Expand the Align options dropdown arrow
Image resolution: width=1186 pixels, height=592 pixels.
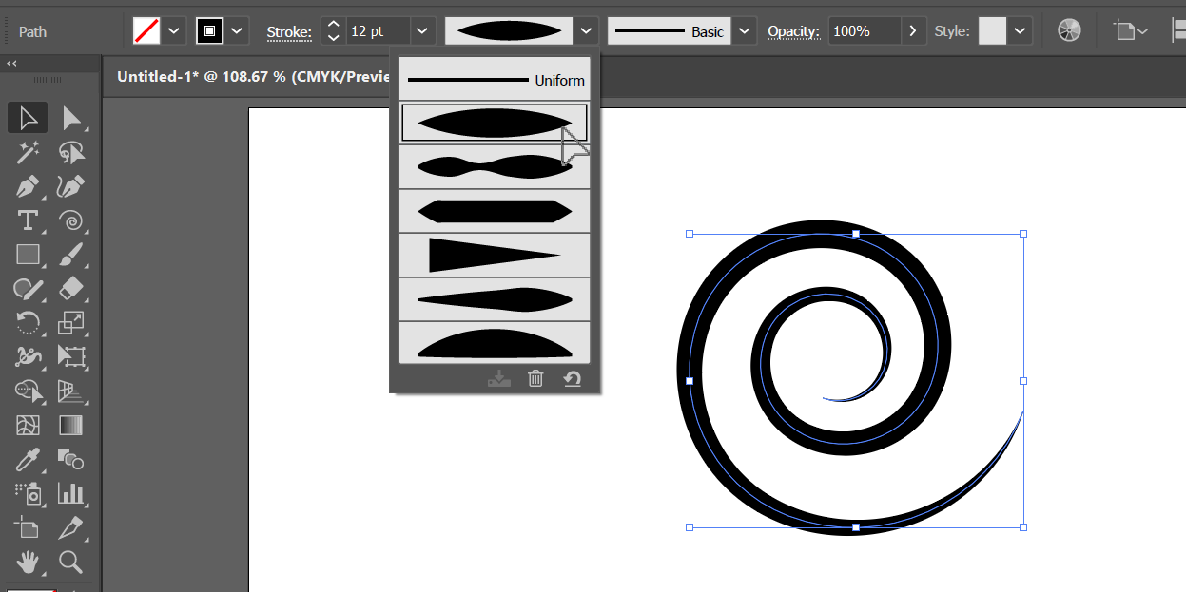(x=1142, y=31)
